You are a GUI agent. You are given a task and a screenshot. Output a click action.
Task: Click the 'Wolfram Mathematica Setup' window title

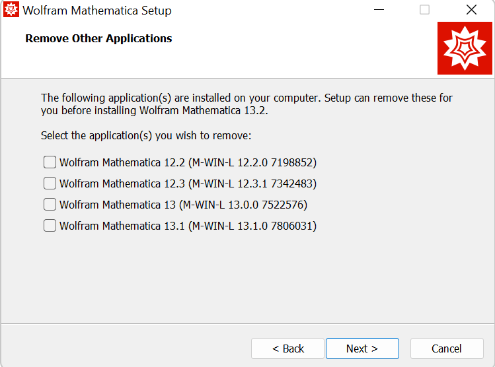[96, 11]
